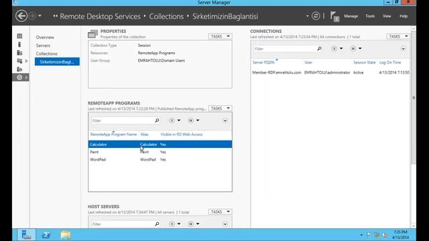Select the Dashboard icon in the left sidebar

coord(19,36)
